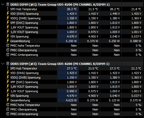Image resolution: width=144 pixels, height=118 pixels.
Task: Collapse the DDR5 DIMM [#1] sensor group
Action: (x=3, y=4)
